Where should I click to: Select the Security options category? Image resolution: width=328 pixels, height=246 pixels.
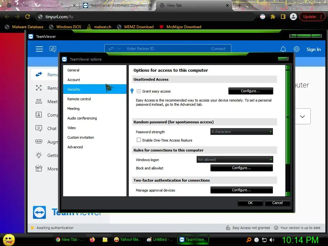pos(95,89)
